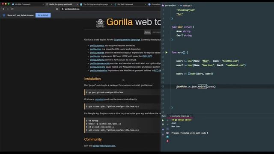
Task: Click the 'Installation' heading
Action: [92, 79]
